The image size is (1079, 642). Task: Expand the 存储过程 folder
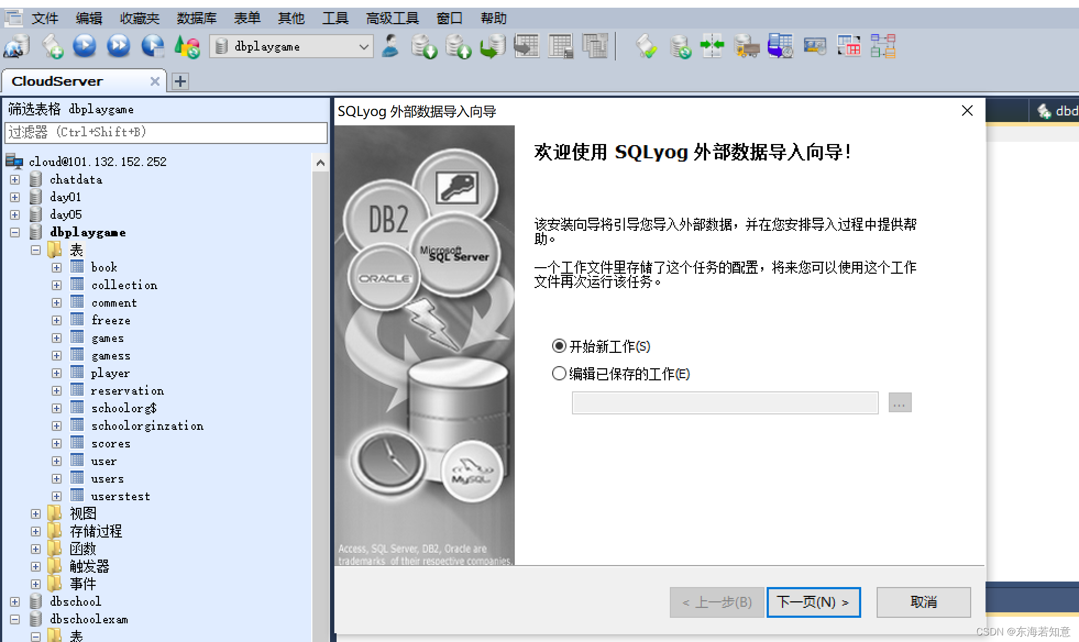(x=36, y=532)
